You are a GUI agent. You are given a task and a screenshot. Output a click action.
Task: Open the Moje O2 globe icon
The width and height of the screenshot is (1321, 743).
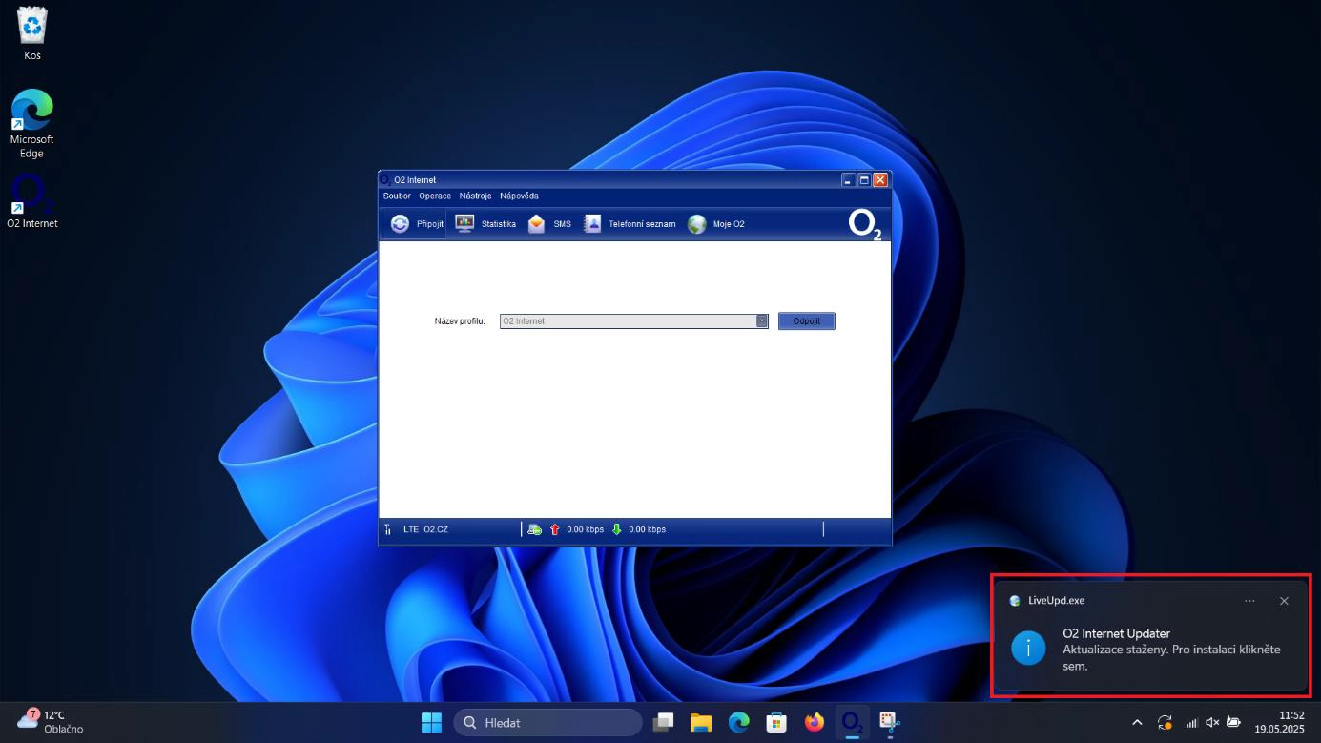[x=697, y=224]
